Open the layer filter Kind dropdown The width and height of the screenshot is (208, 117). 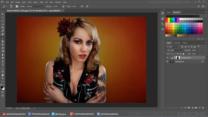point(173,47)
